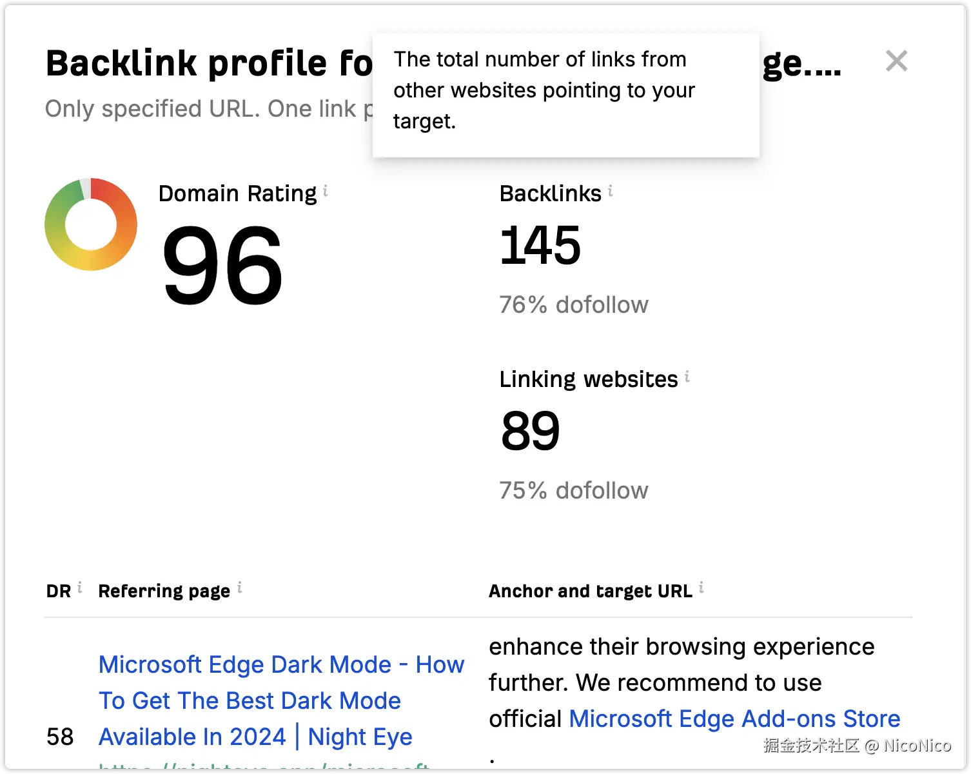The width and height of the screenshot is (971, 774).
Task: Click the Anchor and target URL info icon
Action: (701, 588)
